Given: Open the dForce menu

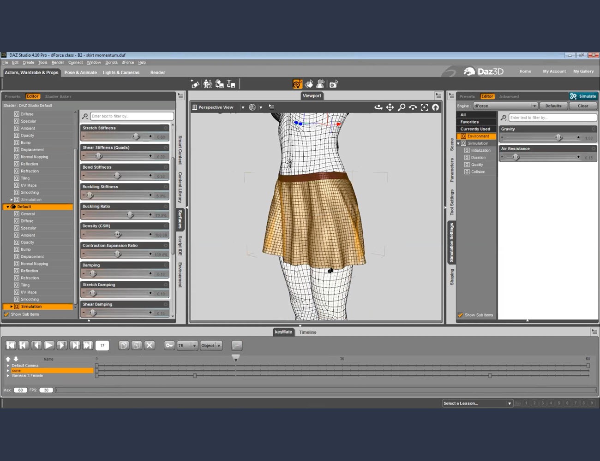Looking at the screenshot, I should [x=128, y=62].
